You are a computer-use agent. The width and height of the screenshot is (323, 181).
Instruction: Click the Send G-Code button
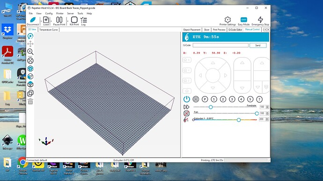pos(258,45)
